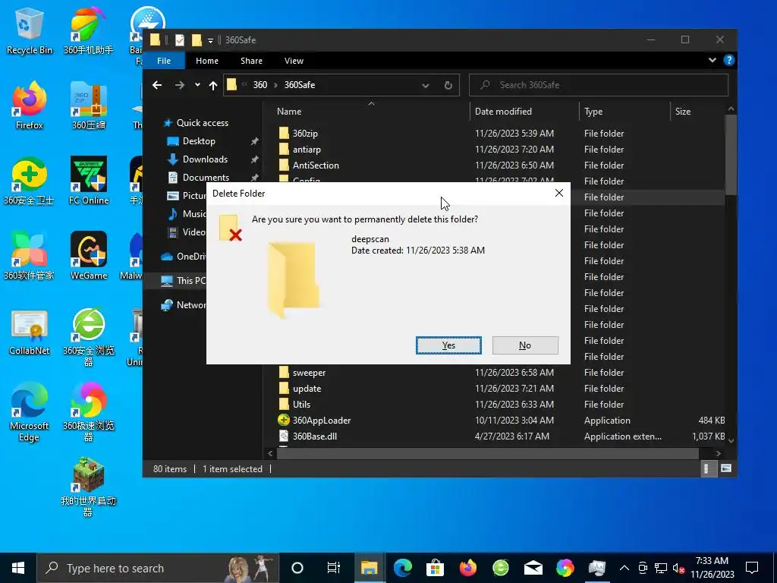Open Microsoft Edge desktop shortcut
777x583 pixels.
tap(30, 412)
